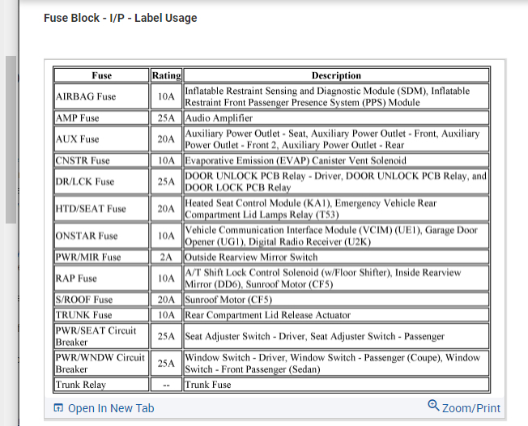Viewport: 528px width, 426px height.
Task: Click 'Rear Compartment Lid Release Actuator' description
Action: click(336, 315)
